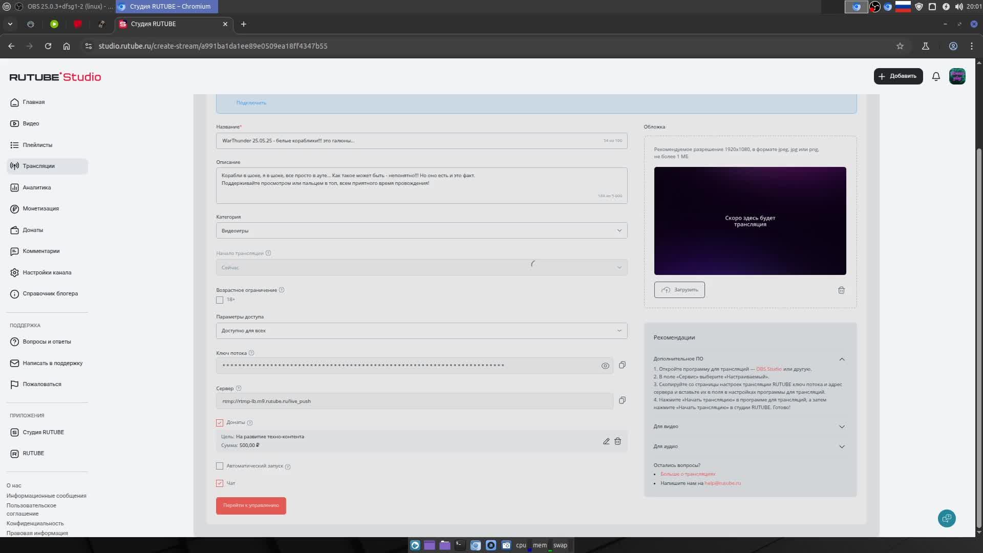Click the RUTUBE Studio logo
This screenshot has height=553, width=983.
(x=55, y=77)
